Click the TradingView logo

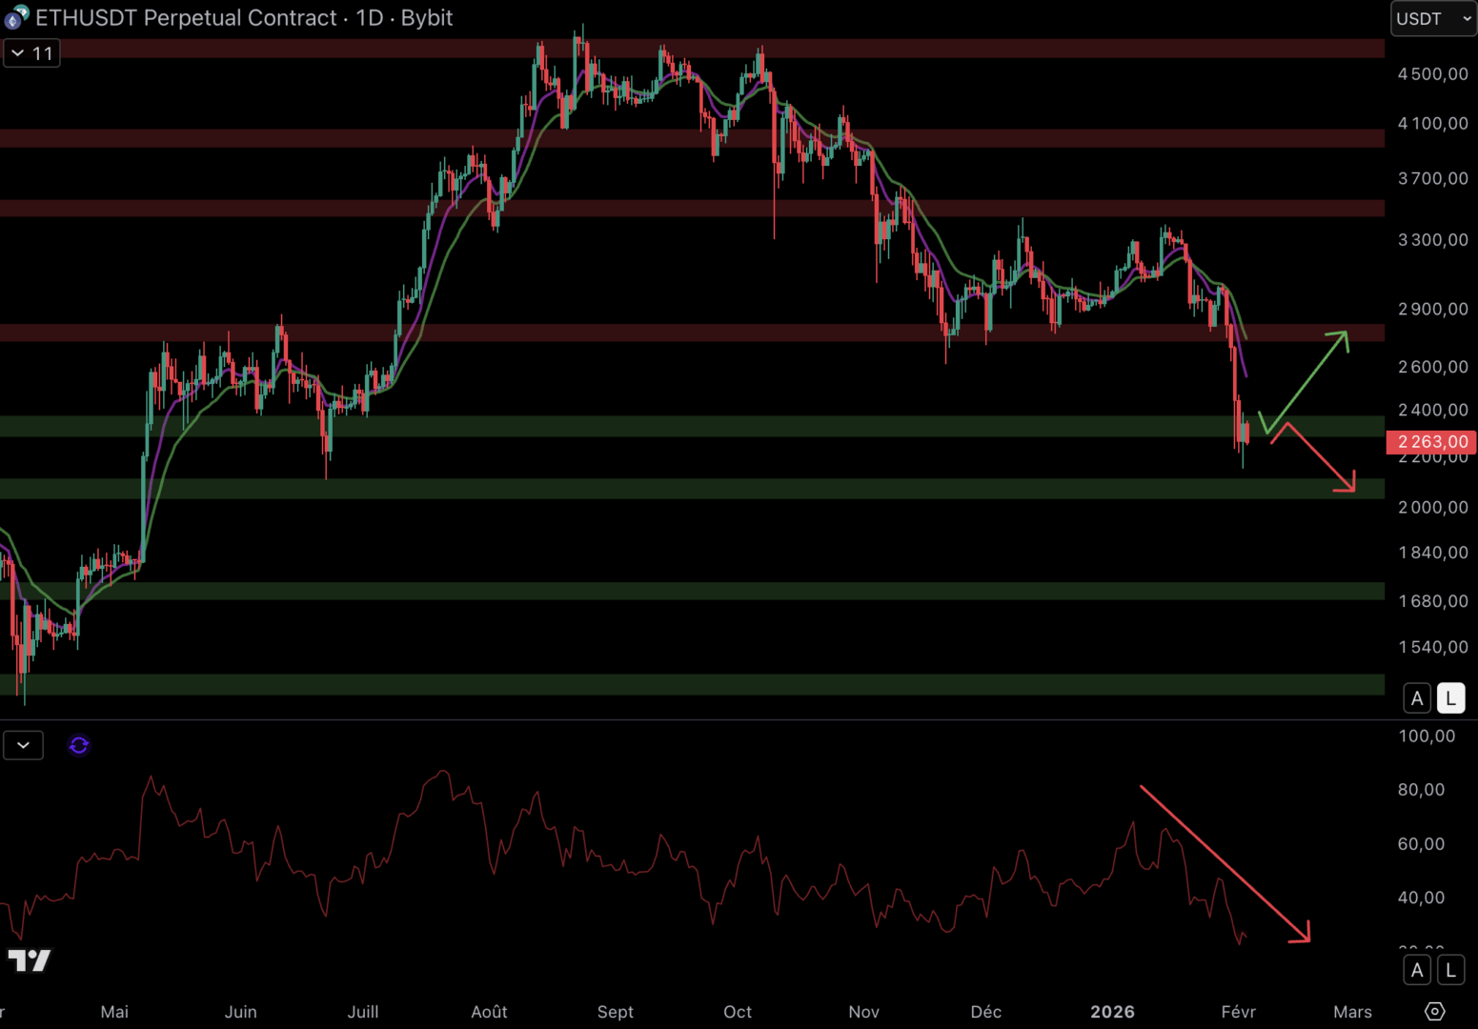click(x=29, y=960)
